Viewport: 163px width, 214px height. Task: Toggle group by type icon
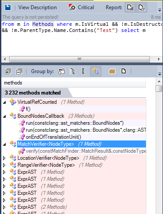pos(96,71)
